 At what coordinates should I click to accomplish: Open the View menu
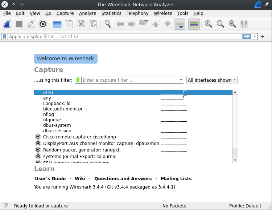[35, 13]
